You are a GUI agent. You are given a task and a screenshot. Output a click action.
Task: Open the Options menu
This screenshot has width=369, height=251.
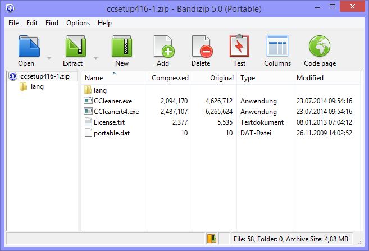click(78, 23)
